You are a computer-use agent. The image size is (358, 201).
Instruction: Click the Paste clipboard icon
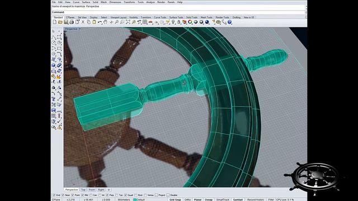pos(94,22)
